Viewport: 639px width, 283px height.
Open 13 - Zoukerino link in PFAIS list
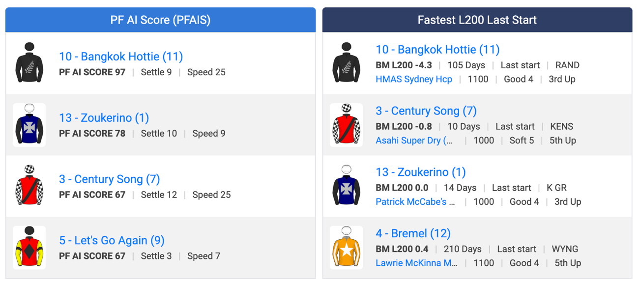pyautogui.click(x=104, y=118)
